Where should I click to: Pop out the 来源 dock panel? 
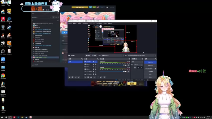pos(98,59)
